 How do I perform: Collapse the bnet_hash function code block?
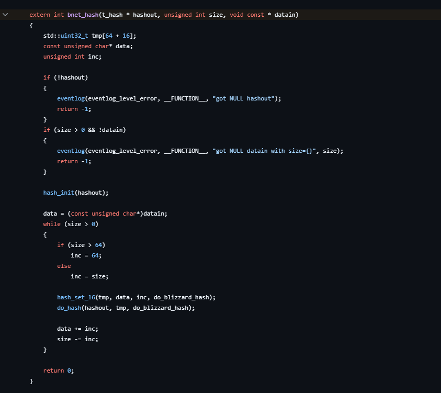tap(6, 15)
